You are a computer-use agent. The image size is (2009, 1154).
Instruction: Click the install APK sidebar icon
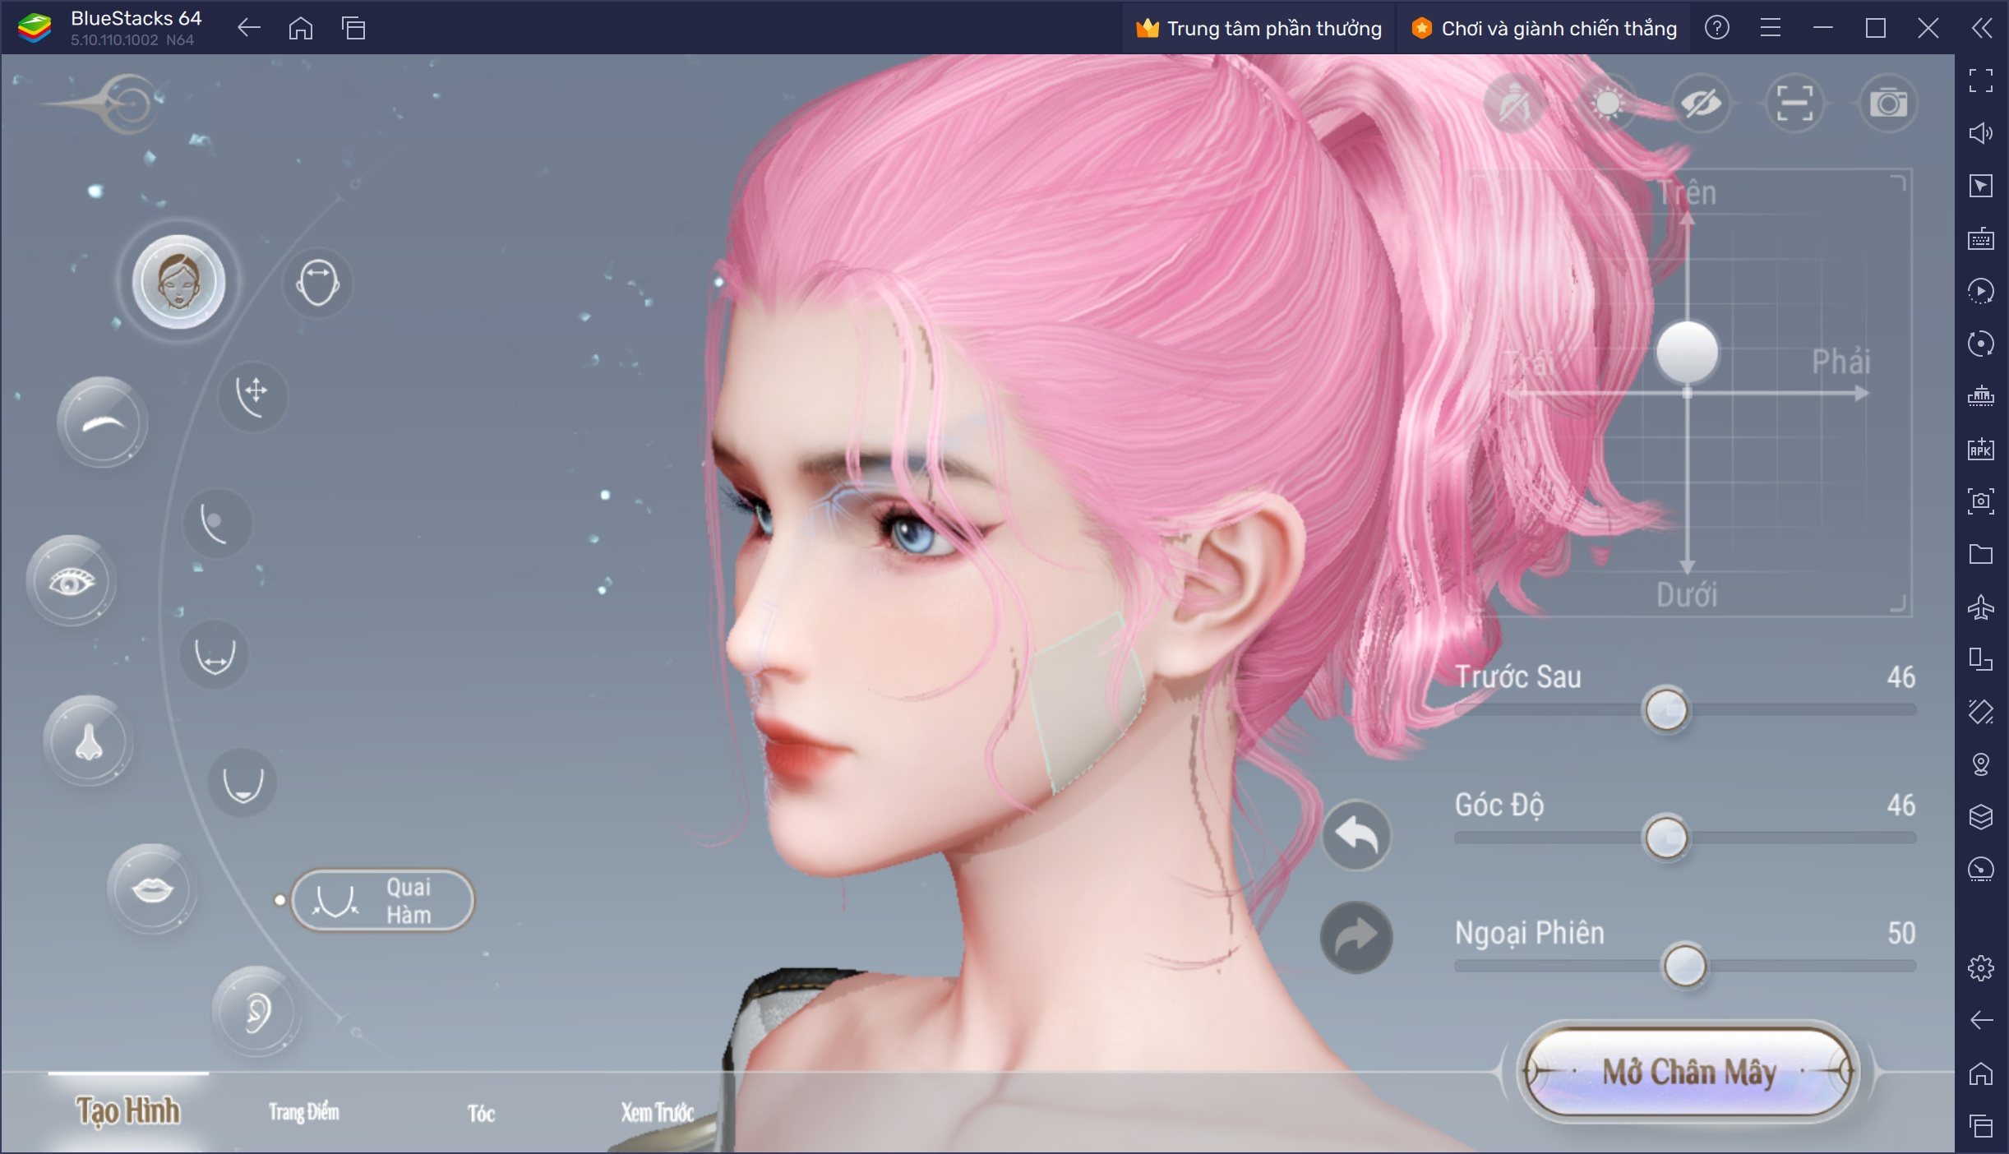pos(1981,449)
